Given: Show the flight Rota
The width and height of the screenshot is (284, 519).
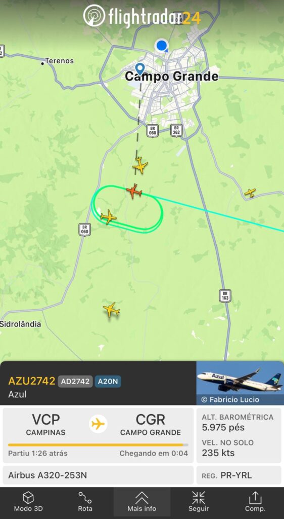Looking at the screenshot, I should pos(85,502).
